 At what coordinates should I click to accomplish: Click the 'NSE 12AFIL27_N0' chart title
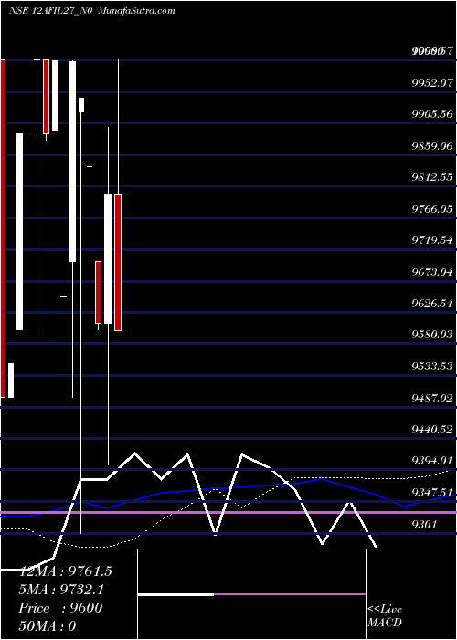pos(52,10)
